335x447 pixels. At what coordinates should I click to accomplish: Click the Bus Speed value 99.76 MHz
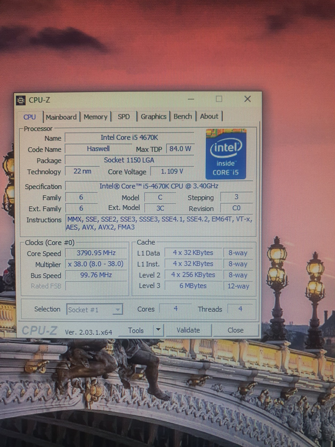(96, 275)
